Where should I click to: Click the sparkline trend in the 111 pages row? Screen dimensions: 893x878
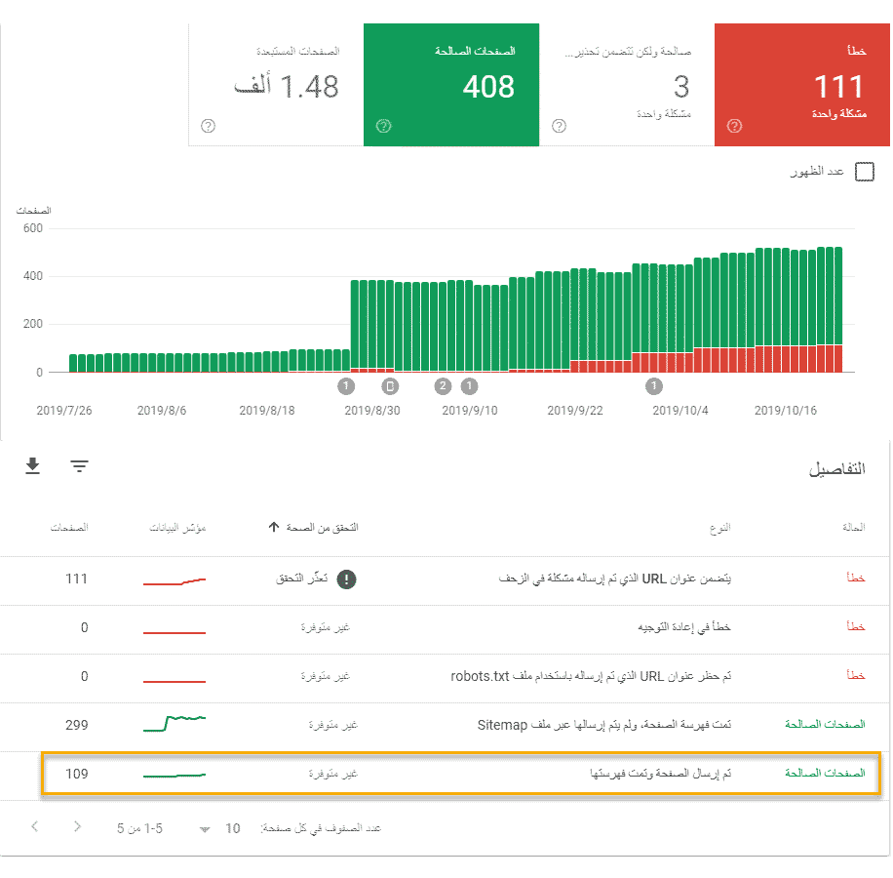(175, 581)
